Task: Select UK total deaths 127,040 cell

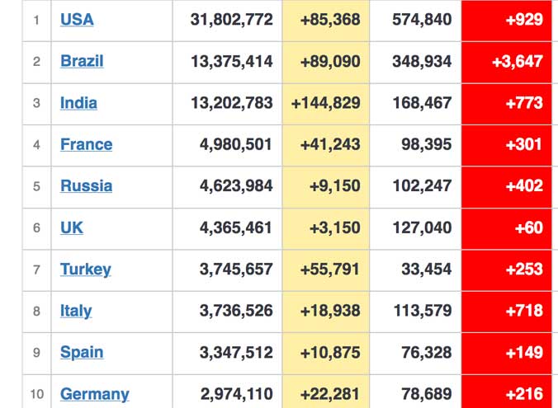Action: click(416, 229)
